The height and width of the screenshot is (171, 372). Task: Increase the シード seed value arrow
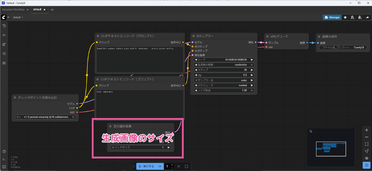click(252, 60)
